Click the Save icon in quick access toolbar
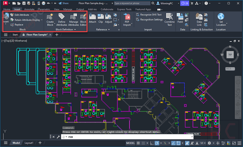 [24, 3]
